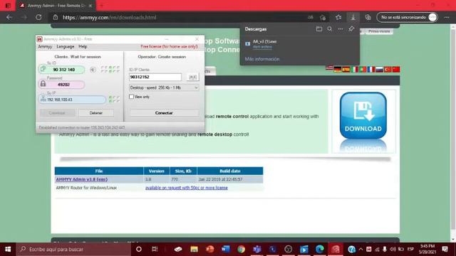This screenshot has width=456, height=256.
Task: Click the No se está sincronizando profile button
Action: point(407,17)
